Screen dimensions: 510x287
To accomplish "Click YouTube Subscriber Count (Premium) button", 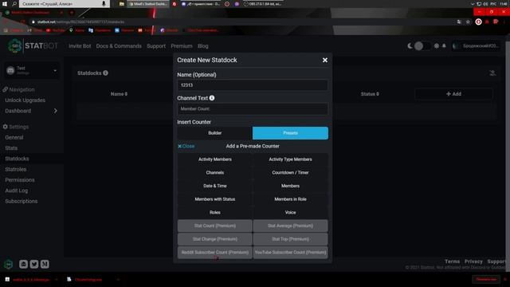I will (x=290, y=253).
